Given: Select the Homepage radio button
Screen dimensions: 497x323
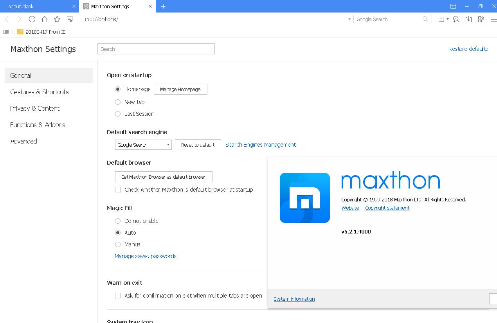Looking at the screenshot, I should [118, 89].
